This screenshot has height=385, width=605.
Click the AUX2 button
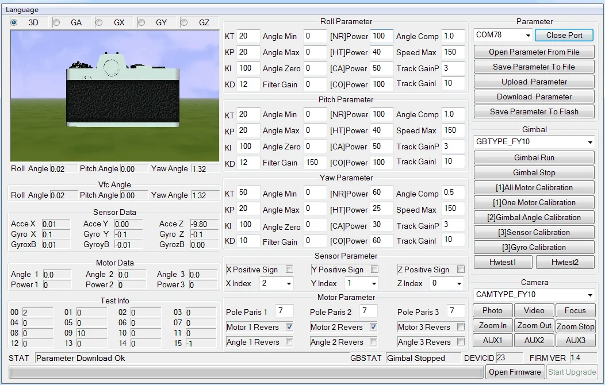coord(534,340)
